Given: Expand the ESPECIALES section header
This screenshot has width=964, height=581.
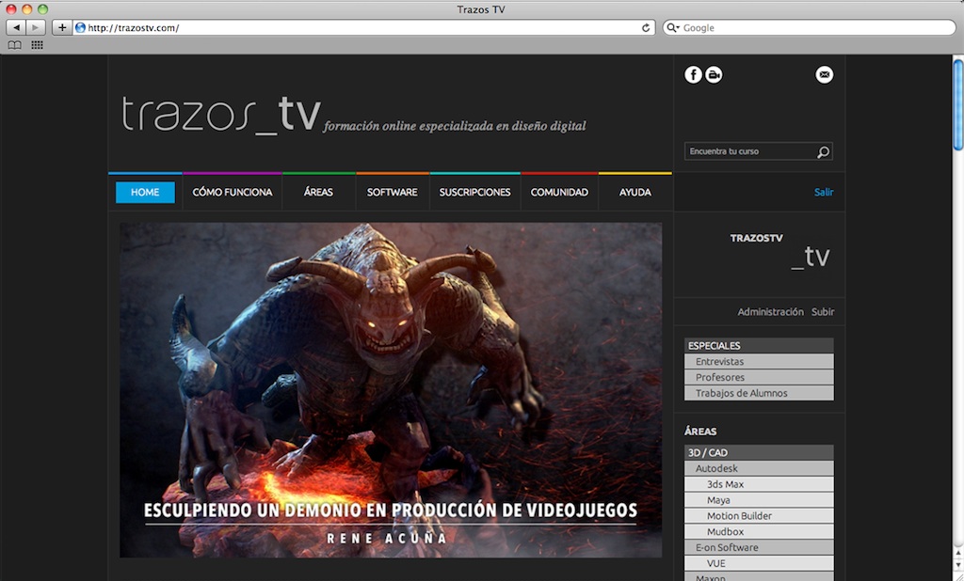Looking at the screenshot, I should coord(759,346).
